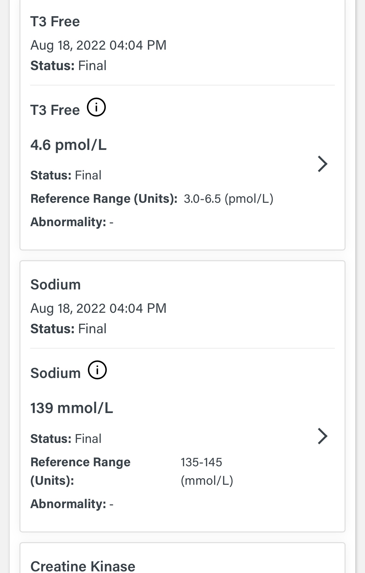Screen dimensions: 365x573
Task: Select the Sodium card header title
Action: coord(55,285)
